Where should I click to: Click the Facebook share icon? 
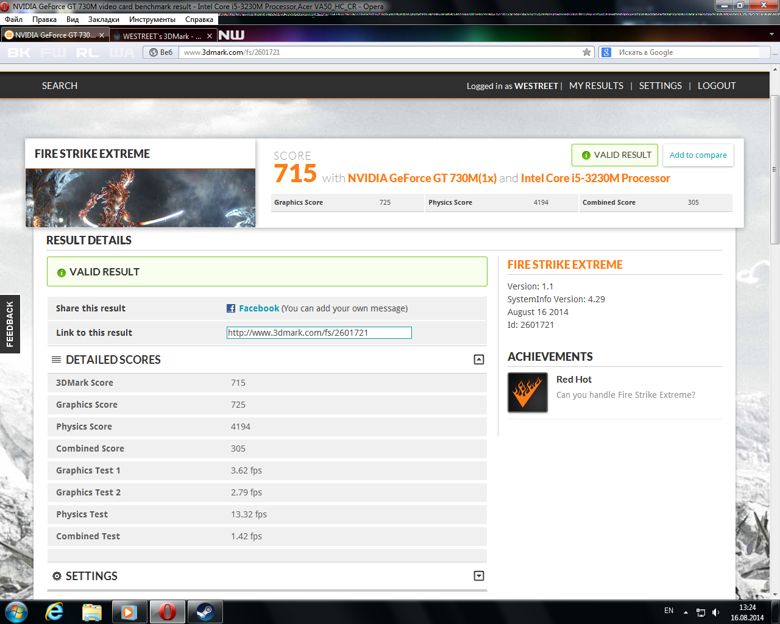point(231,308)
